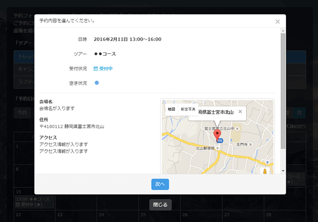Click the dialog's vertical scrollbar thumb
This screenshot has height=222, width=318.
tap(283, 91)
